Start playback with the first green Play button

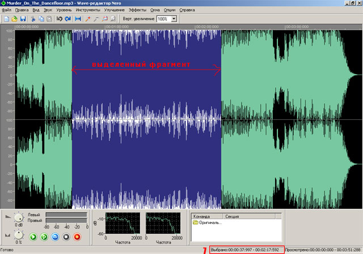tap(33, 237)
